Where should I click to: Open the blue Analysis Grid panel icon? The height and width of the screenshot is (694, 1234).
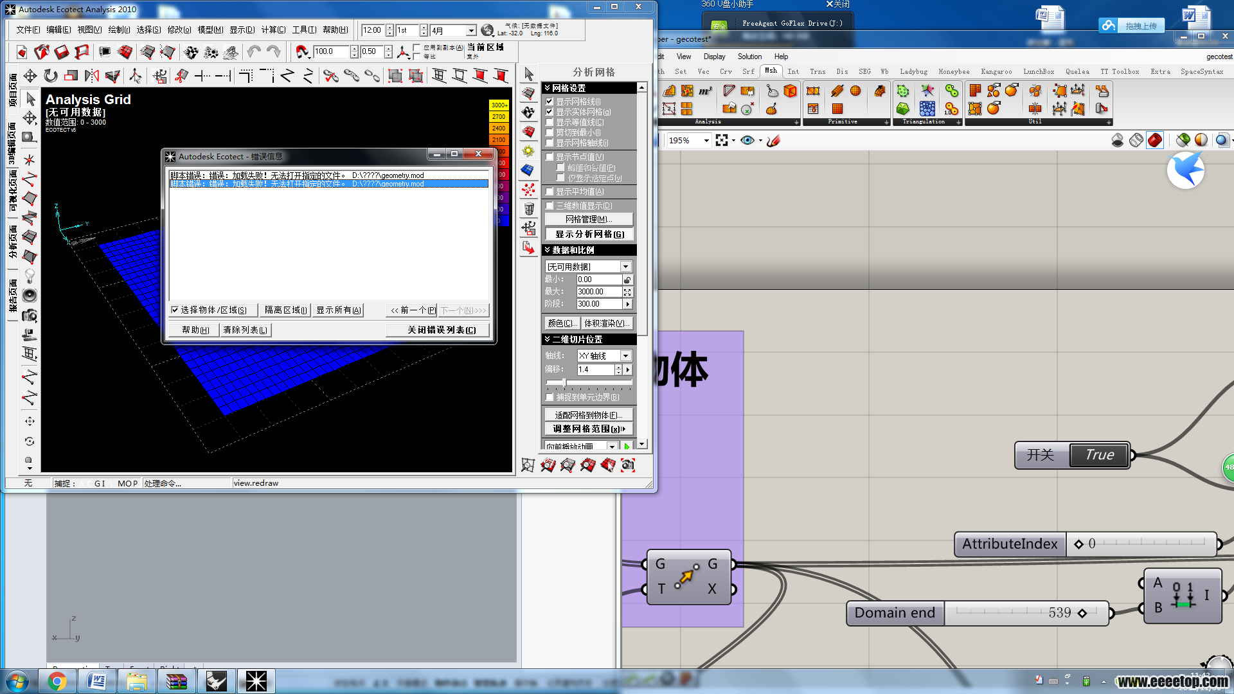click(x=528, y=170)
